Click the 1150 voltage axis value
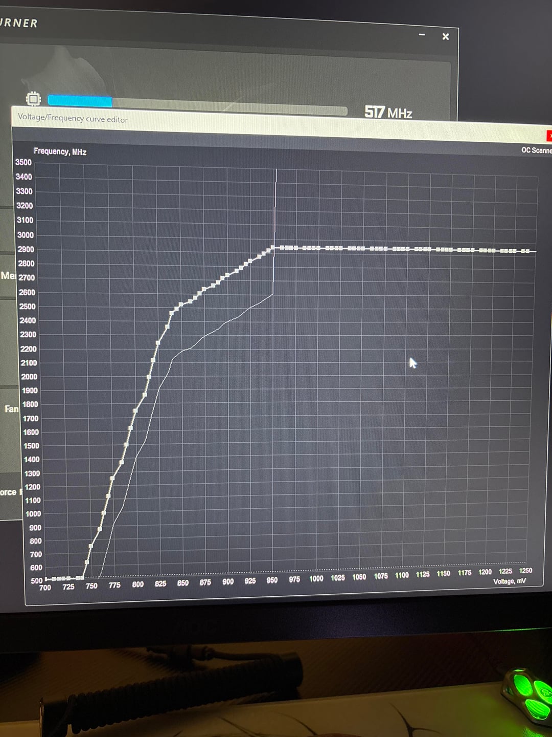552x737 pixels. click(x=443, y=574)
